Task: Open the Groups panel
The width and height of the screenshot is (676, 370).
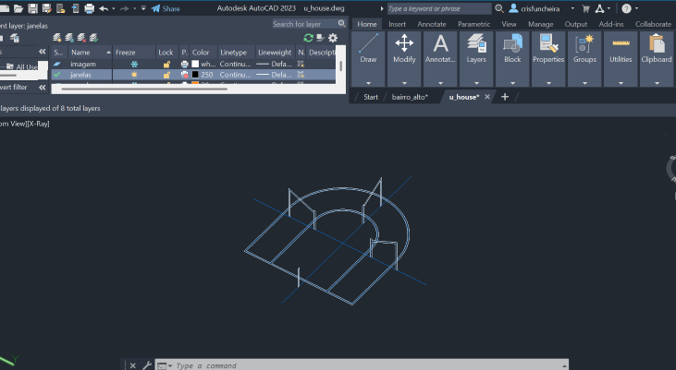Action: click(x=584, y=58)
